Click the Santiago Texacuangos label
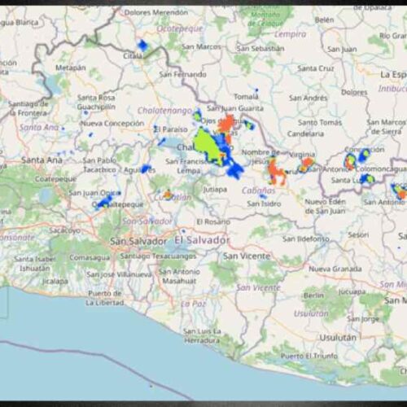 (x=158, y=256)
